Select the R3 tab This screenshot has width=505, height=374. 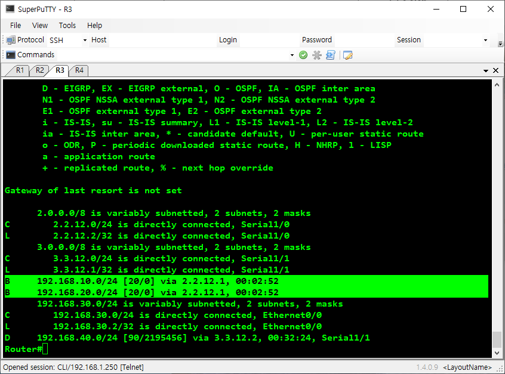60,70
